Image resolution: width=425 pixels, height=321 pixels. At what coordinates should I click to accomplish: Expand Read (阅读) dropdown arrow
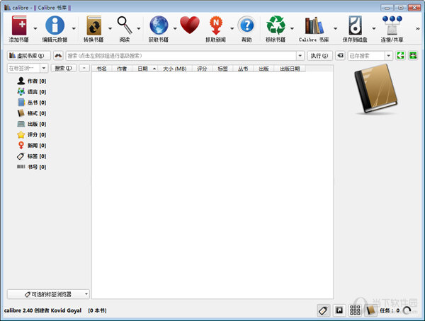tap(139, 28)
